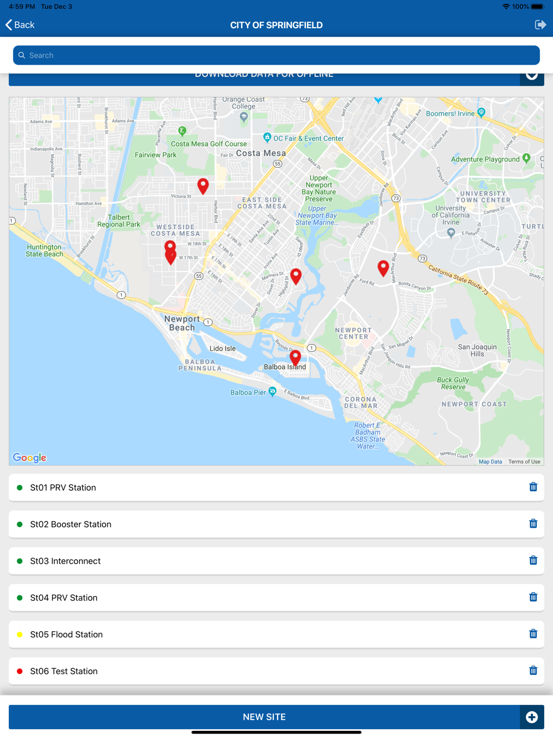Screen dimensions: 553x738
Task: Select red map pin near Ford Rd
Action: tap(383, 268)
